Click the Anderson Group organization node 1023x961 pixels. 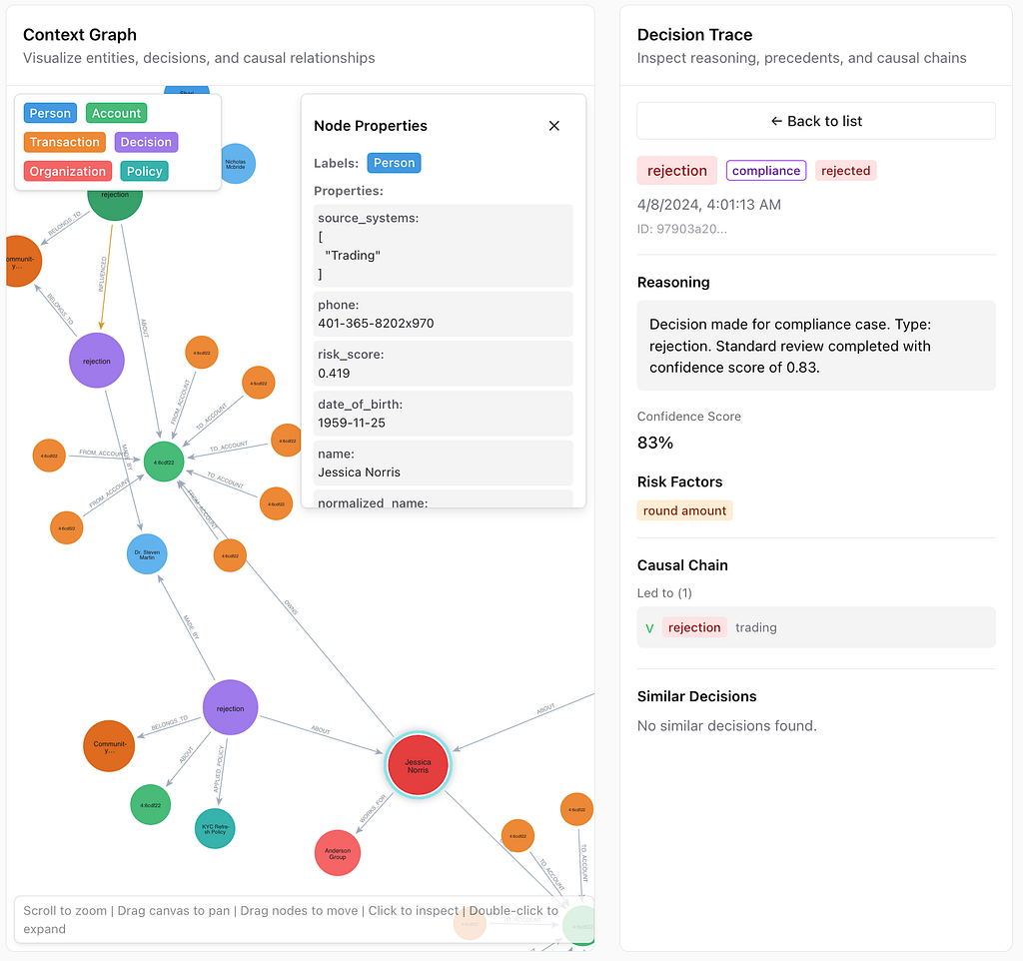pos(338,853)
